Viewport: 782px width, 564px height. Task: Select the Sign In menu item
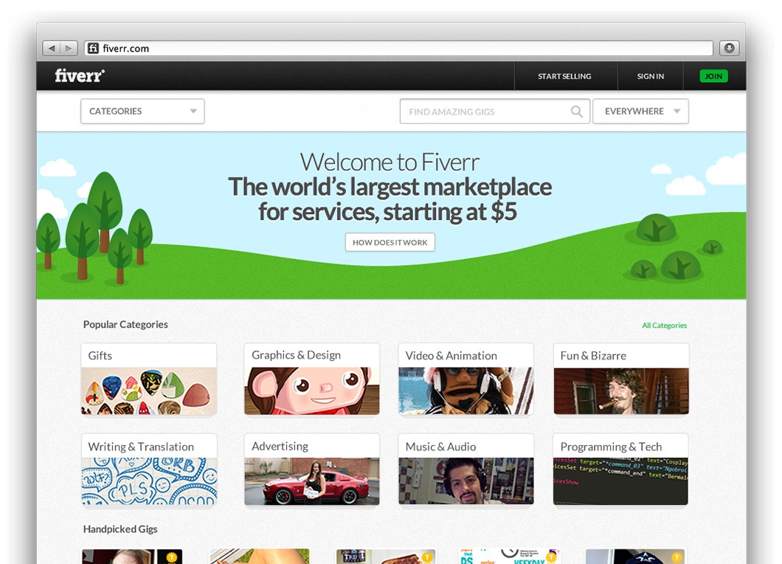(650, 76)
